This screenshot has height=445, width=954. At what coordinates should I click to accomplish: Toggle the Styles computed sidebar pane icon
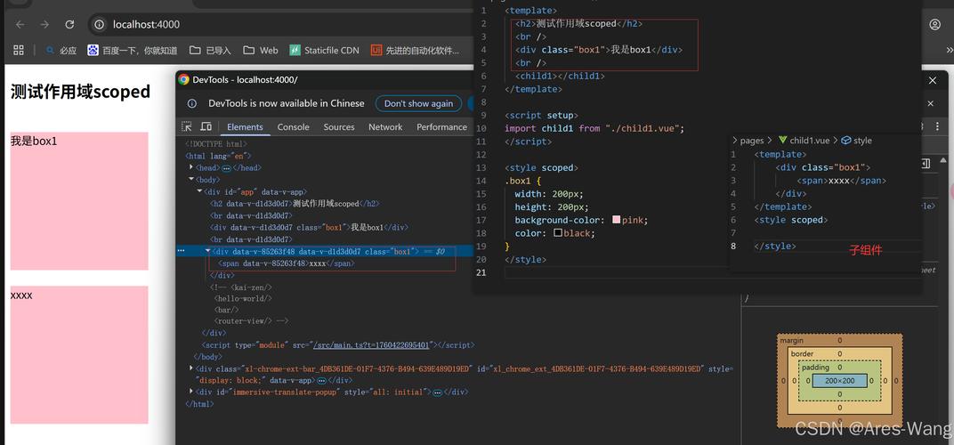click(x=926, y=163)
